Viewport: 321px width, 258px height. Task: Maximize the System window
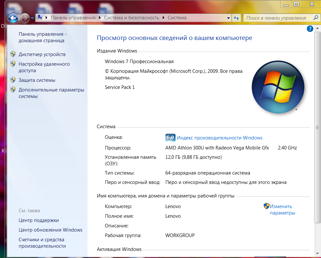tap(297, 4)
